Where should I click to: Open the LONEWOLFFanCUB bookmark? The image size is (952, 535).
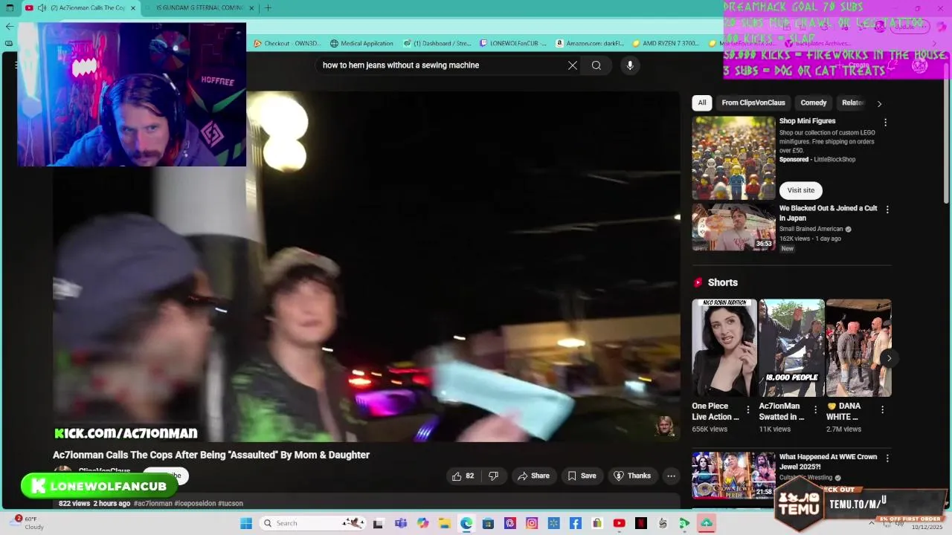513,43
